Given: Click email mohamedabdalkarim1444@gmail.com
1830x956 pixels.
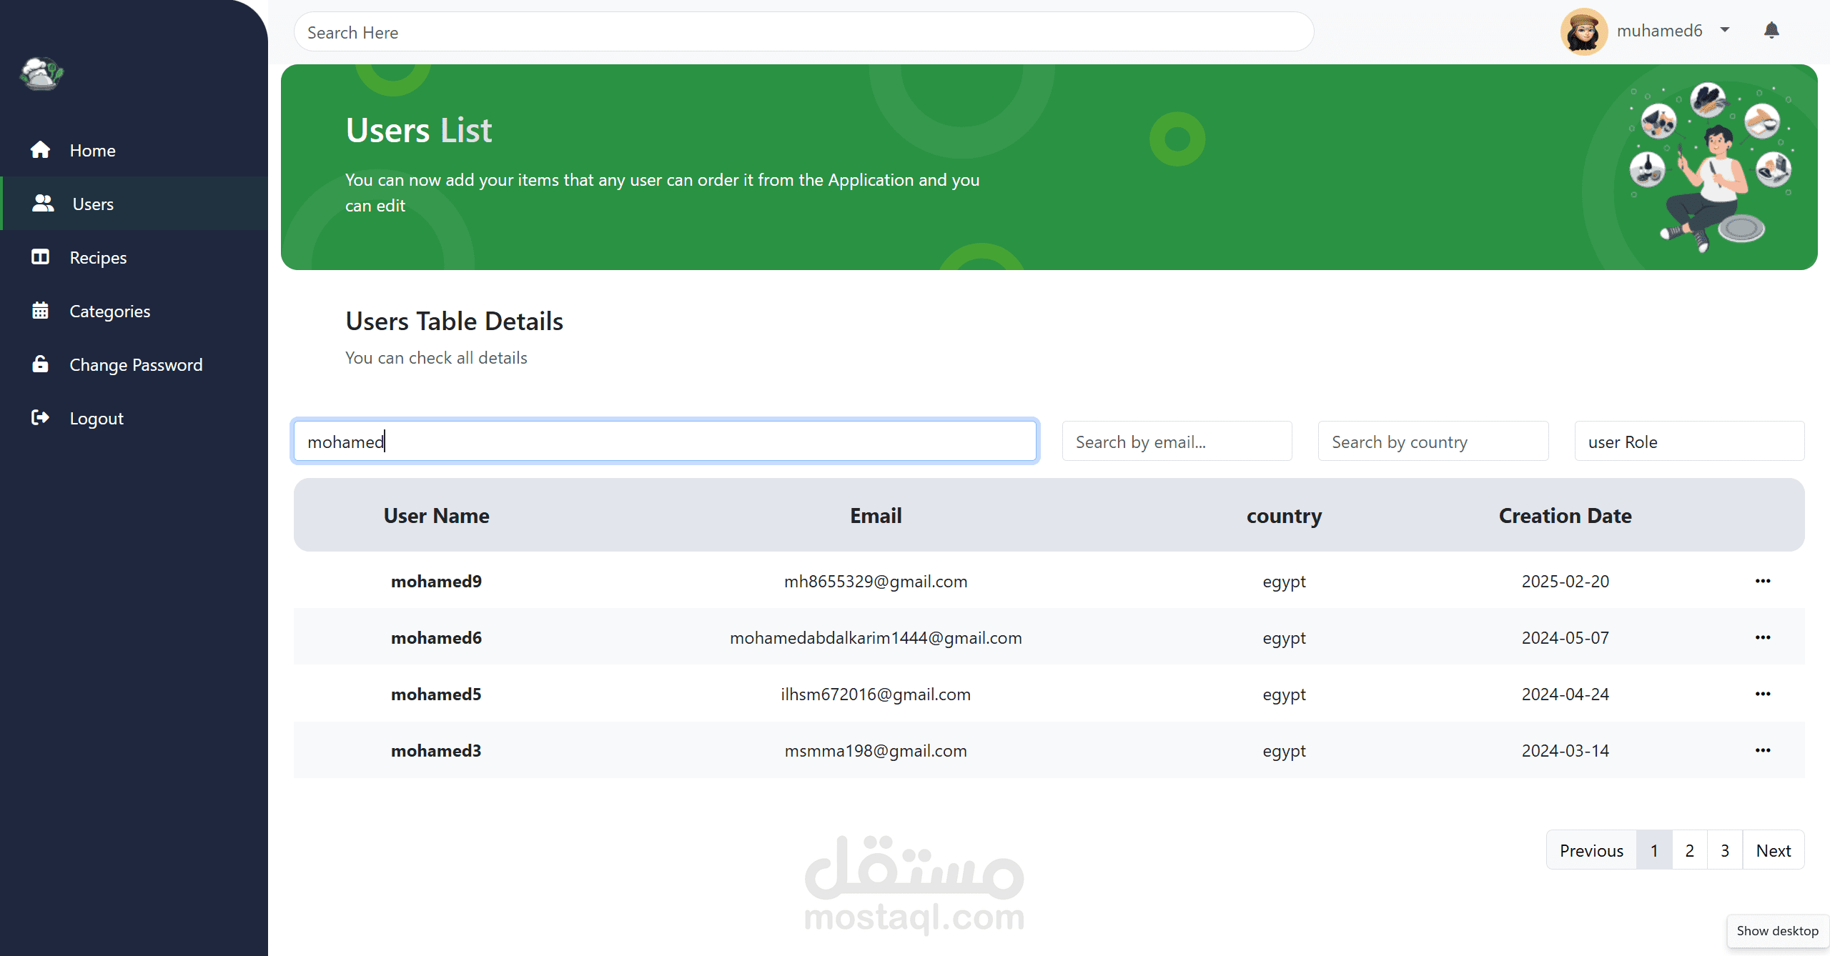Looking at the screenshot, I should (x=876, y=638).
